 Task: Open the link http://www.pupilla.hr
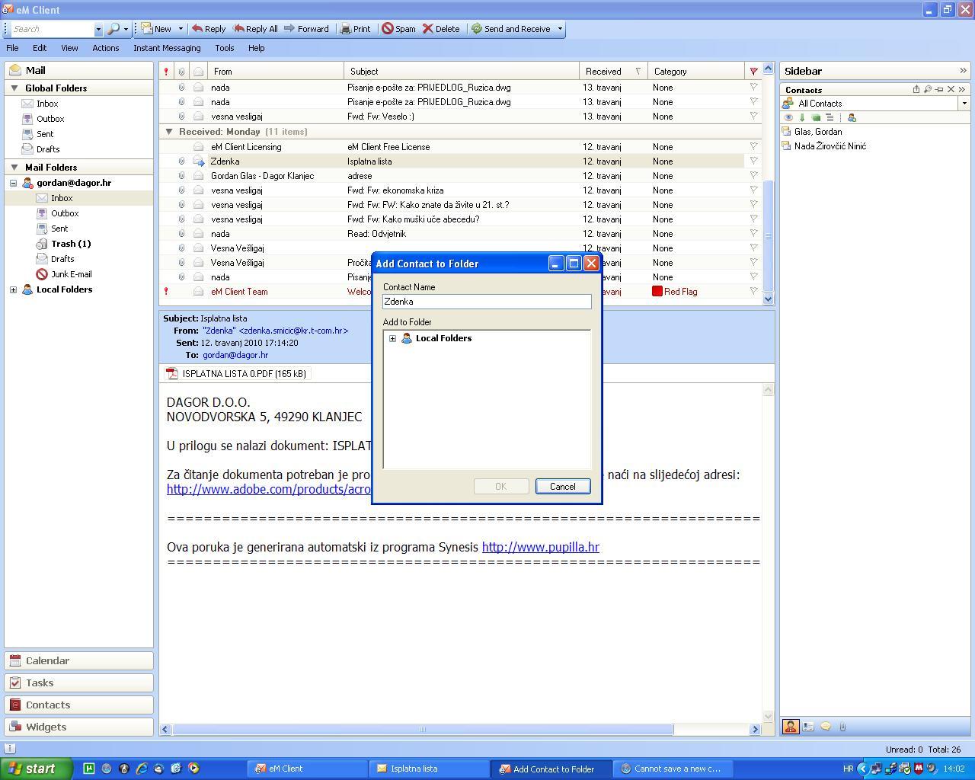coord(539,547)
